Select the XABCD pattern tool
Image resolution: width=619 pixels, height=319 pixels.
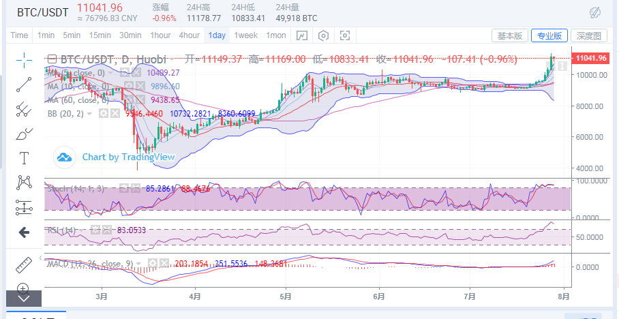pyautogui.click(x=24, y=183)
